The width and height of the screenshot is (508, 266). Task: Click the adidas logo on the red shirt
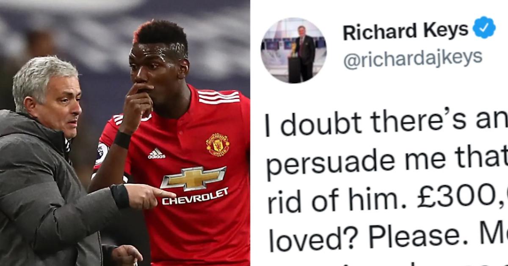point(156,153)
